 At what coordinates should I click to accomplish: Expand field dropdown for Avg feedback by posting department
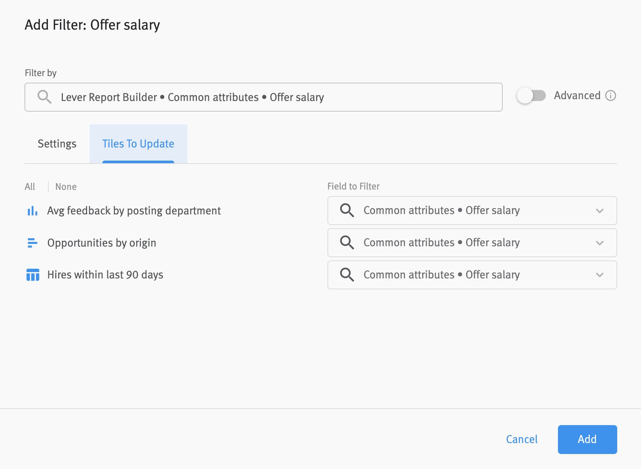click(x=599, y=211)
